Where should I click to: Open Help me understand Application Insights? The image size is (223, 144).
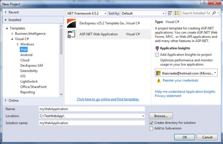pos(185,92)
